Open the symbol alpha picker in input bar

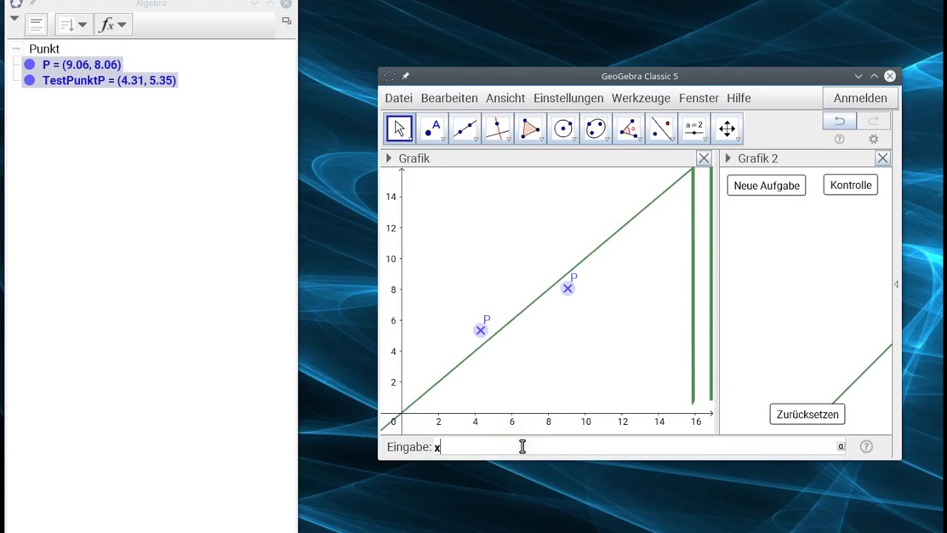841,446
